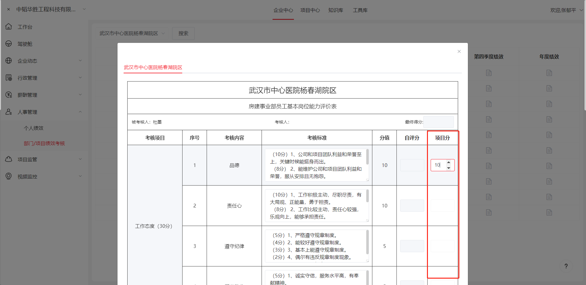Expand the 行政管理 submenu chevron
This screenshot has width=586, height=285.
click(x=80, y=78)
